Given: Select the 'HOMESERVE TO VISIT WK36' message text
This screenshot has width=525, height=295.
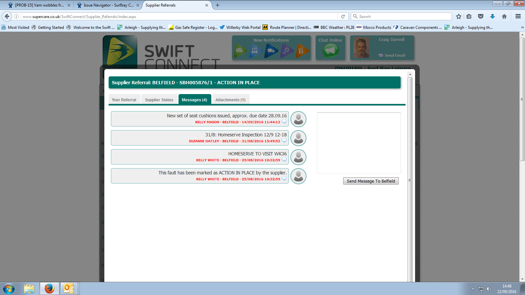Looking at the screenshot, I should (258, 154).
